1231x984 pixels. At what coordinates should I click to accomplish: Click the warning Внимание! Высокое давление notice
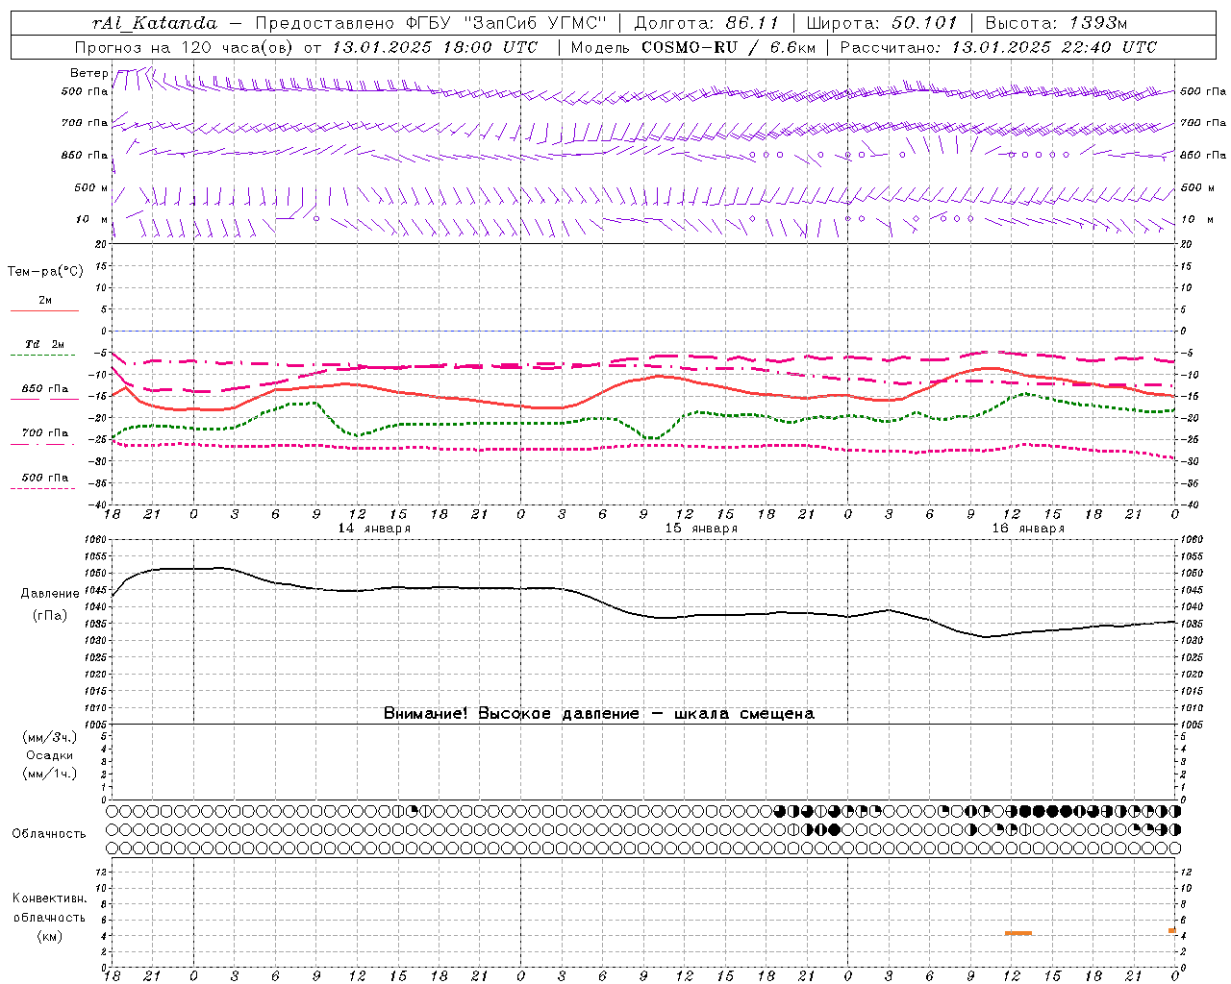click(598, 714)
